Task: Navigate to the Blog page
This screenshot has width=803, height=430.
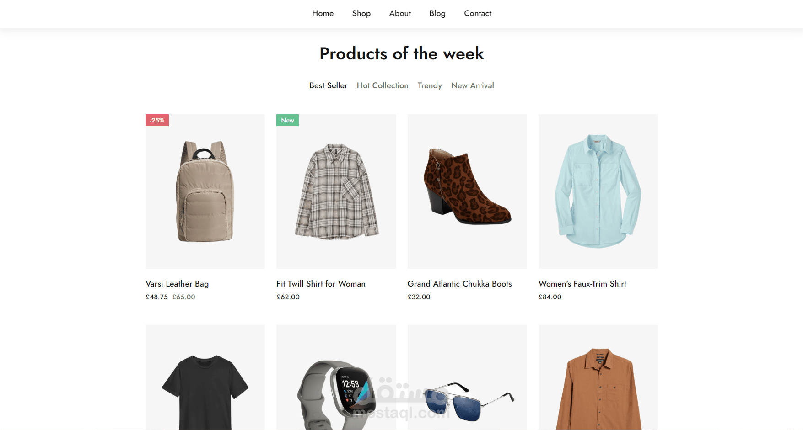Action: tap(437, 14)
